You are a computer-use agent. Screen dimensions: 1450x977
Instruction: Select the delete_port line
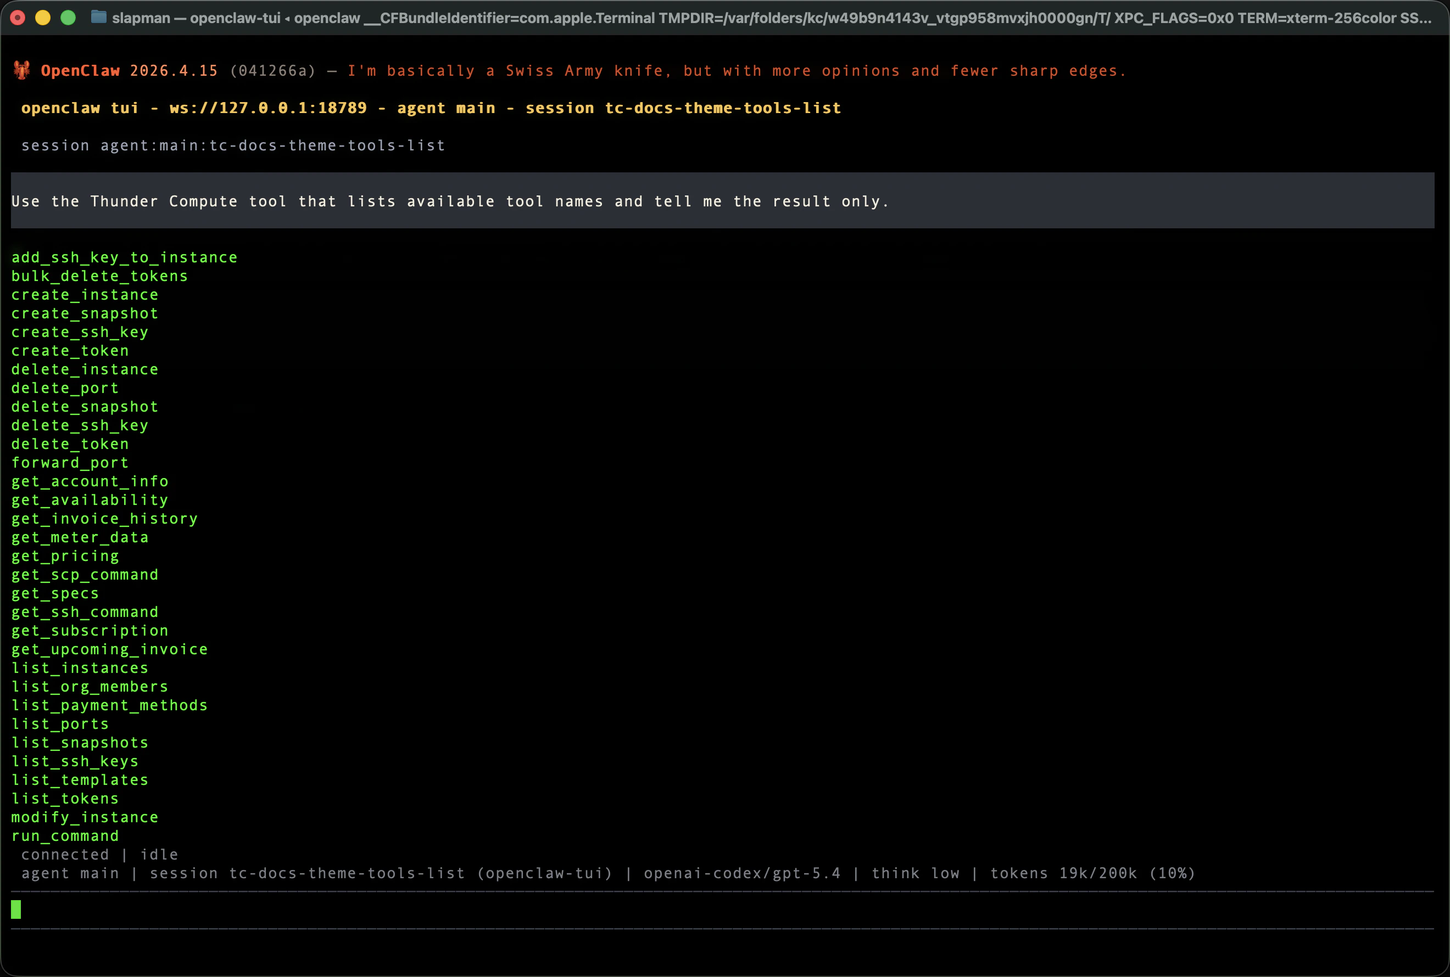[x=65, y=388]
